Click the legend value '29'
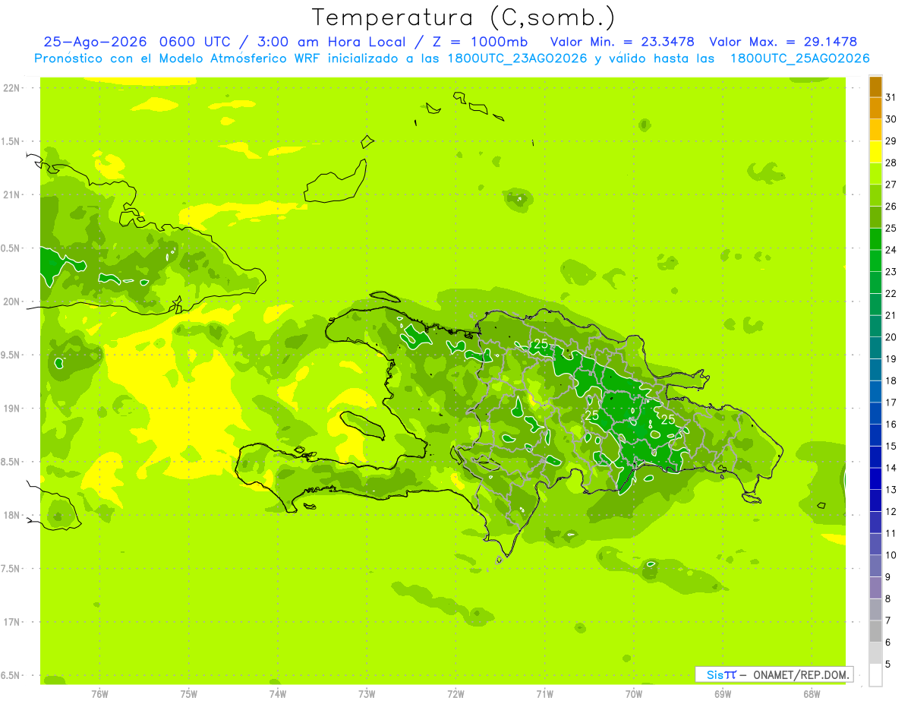911x704 pixels. coord(891,141)
